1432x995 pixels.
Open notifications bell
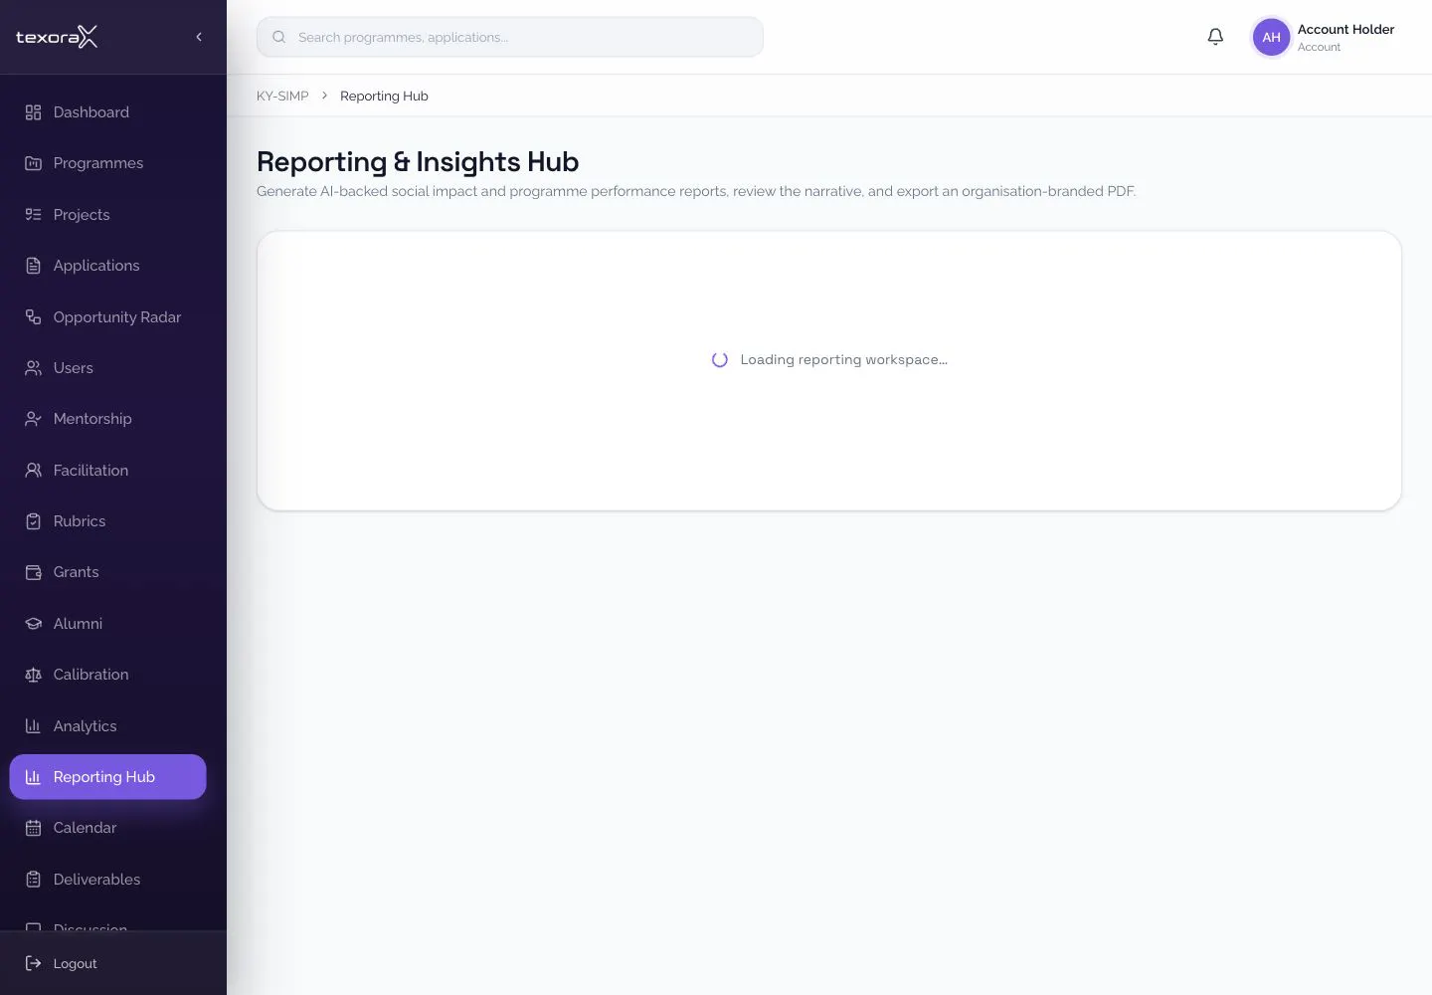1215,37
